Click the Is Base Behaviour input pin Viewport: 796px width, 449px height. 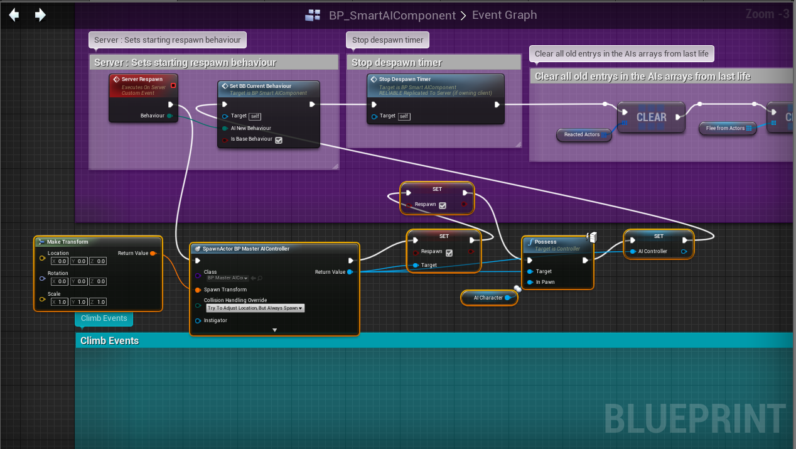pyautogui.click(x=225, y=139)
